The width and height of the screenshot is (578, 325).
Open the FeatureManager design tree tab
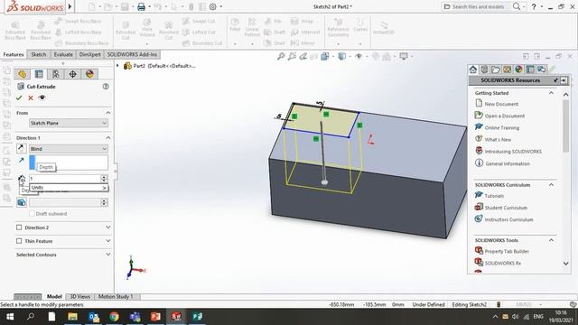coord(22,74)
